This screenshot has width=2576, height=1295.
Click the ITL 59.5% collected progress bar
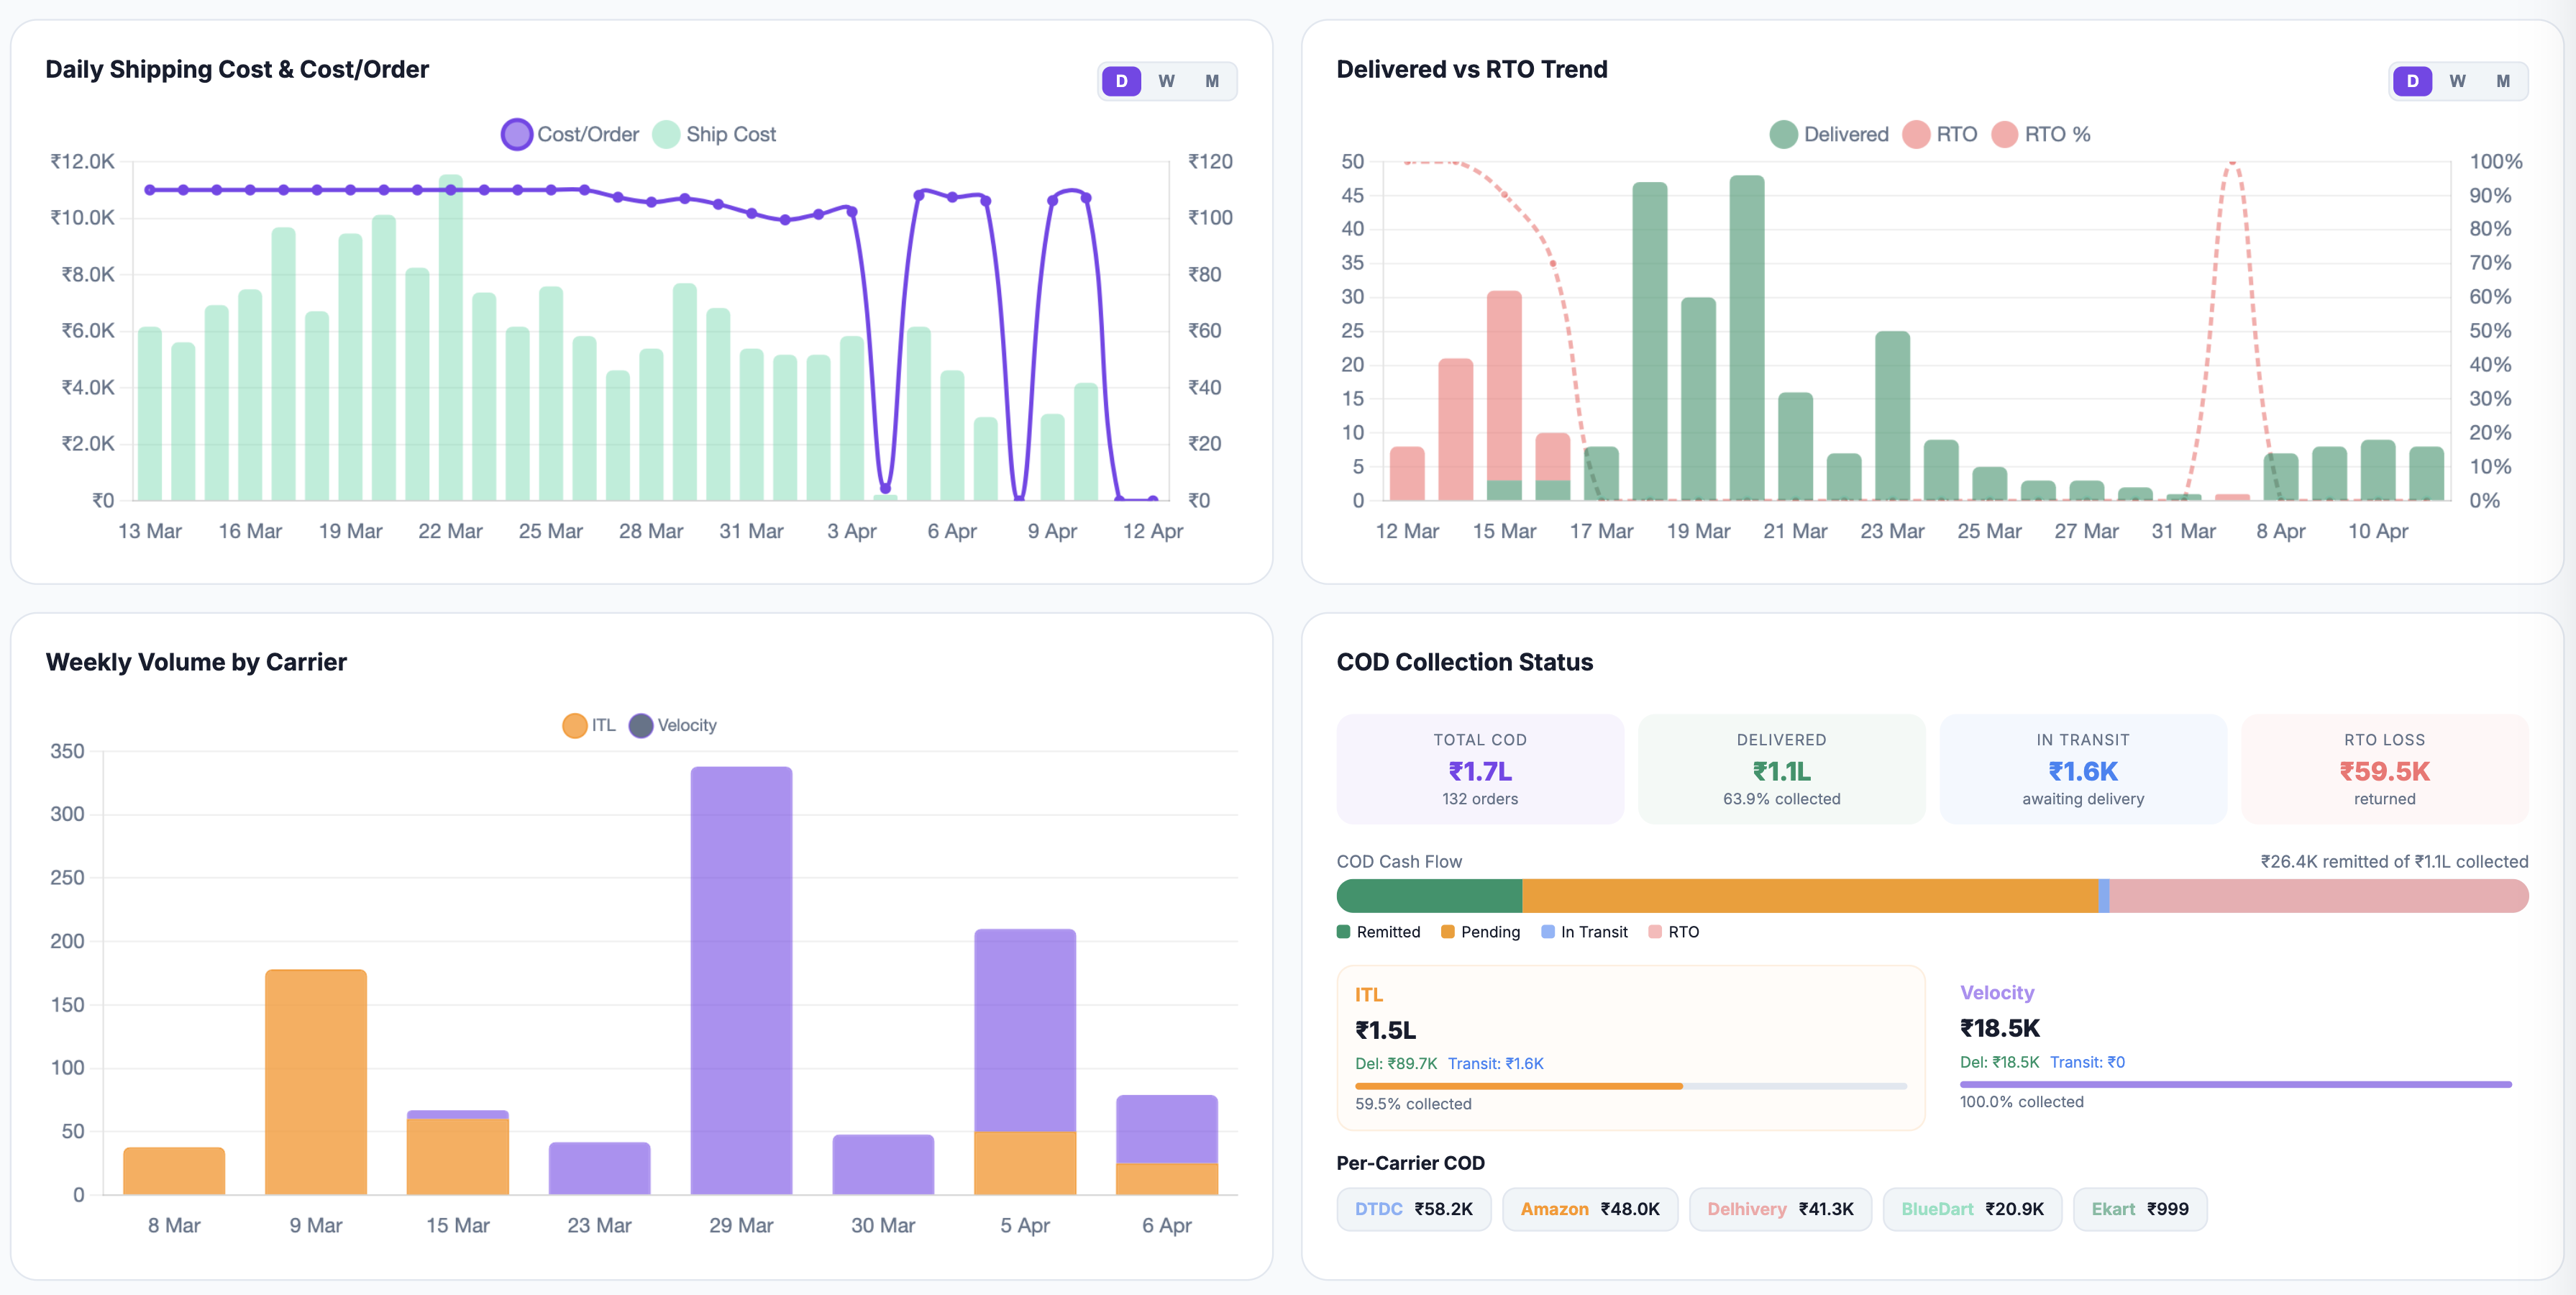[x=1631, y=1086]
